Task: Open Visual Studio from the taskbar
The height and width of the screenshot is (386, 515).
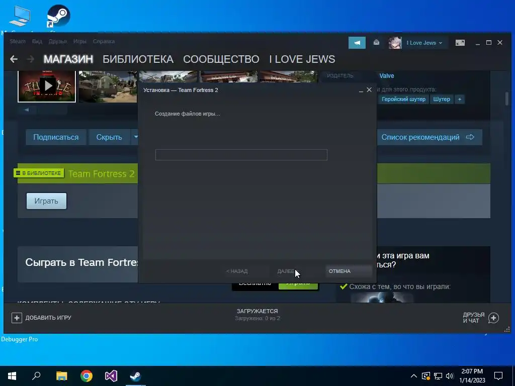Action: pyautogui.click(x=111, y=376)
